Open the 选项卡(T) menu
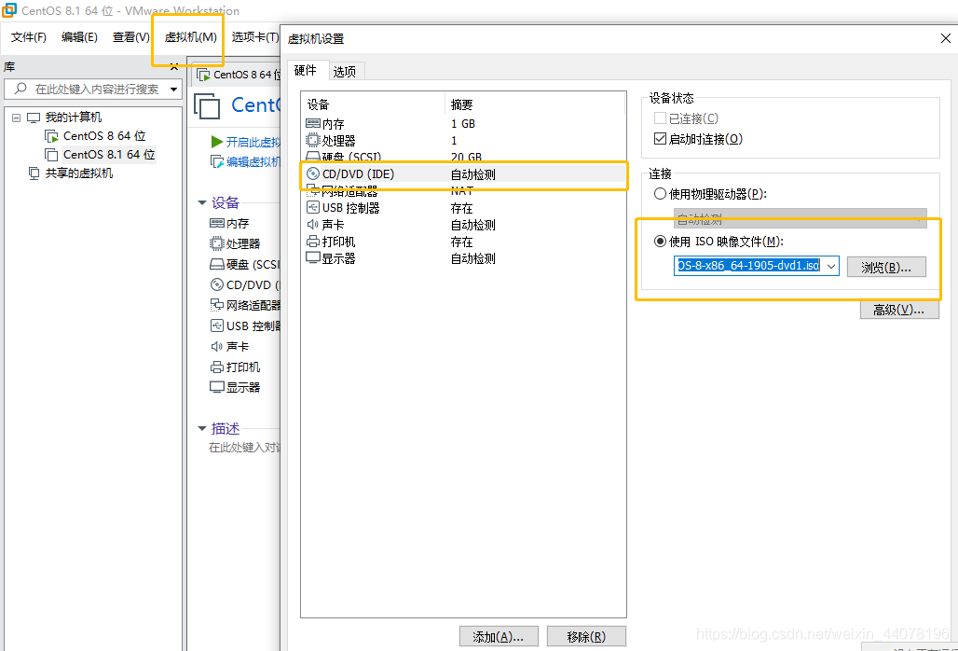The width and height of the screenshot is (958, 651). tap(255, 37)
